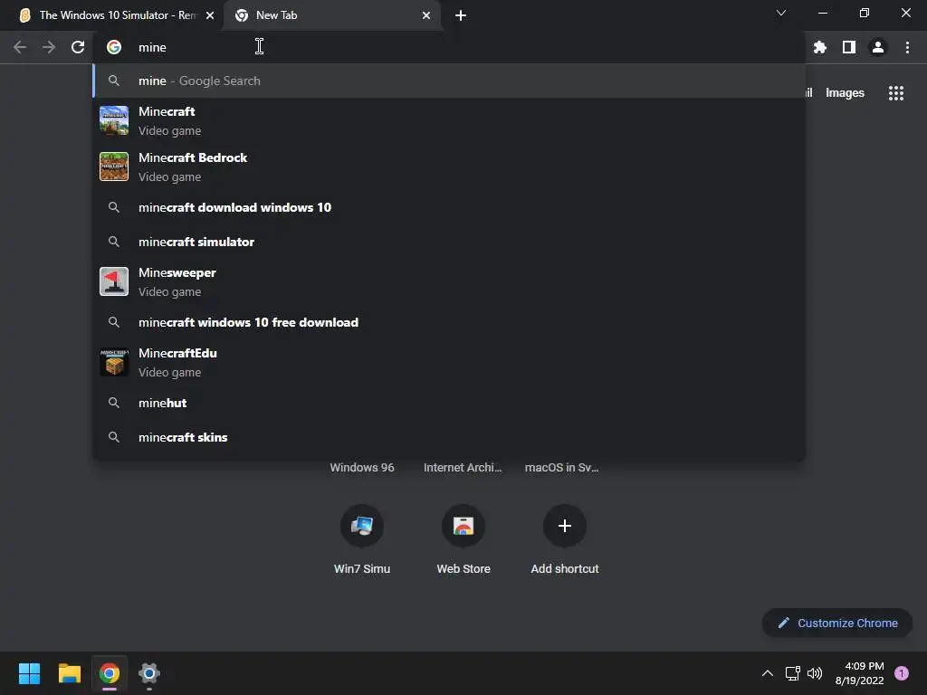927x695 pixels.
Task: Click the volume speaker tray icon
Action: pyautogui.click(x=815, y=673)
